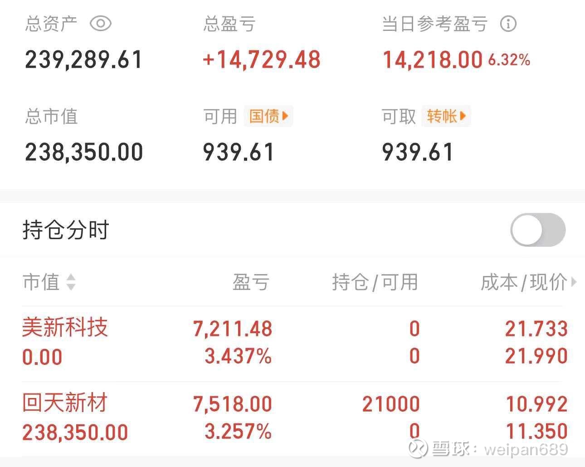585x467 pixels.
Task: Expand columns arrow next to 成本/现价
Action: pyautogui.click(x=574, y=282)
